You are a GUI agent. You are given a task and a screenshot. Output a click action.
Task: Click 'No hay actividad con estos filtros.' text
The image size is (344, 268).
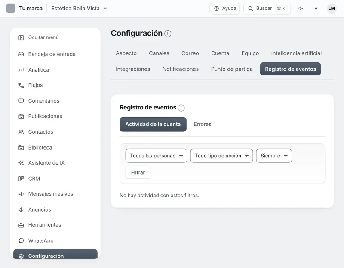pos(159,196)
